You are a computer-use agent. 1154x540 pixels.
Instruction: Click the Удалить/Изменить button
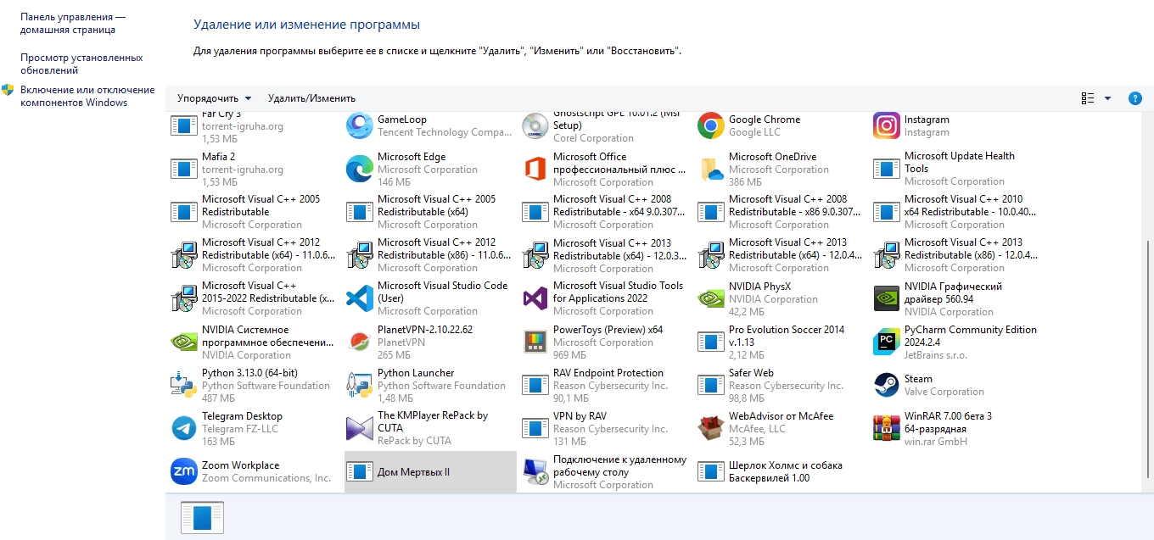click(311, 98)
